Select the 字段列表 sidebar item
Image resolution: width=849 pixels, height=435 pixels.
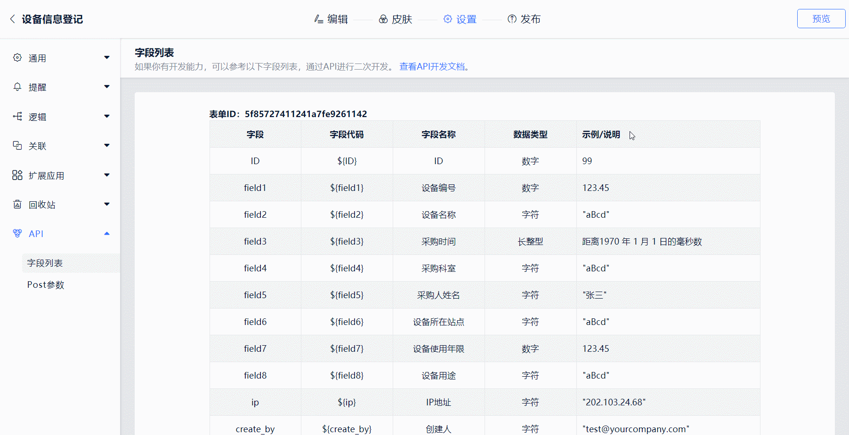click(45, 263)
